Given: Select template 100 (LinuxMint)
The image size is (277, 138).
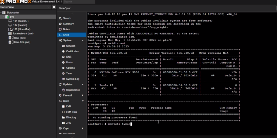Looking at the screenshot, I should click(22, 29).
